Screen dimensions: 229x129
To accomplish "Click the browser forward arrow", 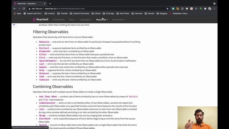I will pyautogui.click(x=19, y=9).
